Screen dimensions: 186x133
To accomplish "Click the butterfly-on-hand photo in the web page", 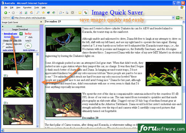I will (64, 105).
